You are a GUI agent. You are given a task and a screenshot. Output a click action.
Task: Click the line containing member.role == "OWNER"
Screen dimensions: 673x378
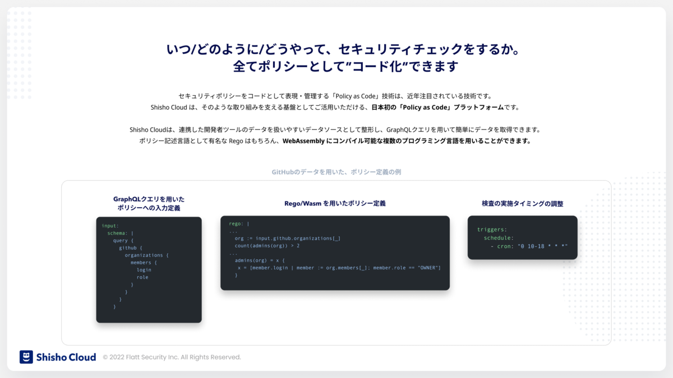coord(339,268)
